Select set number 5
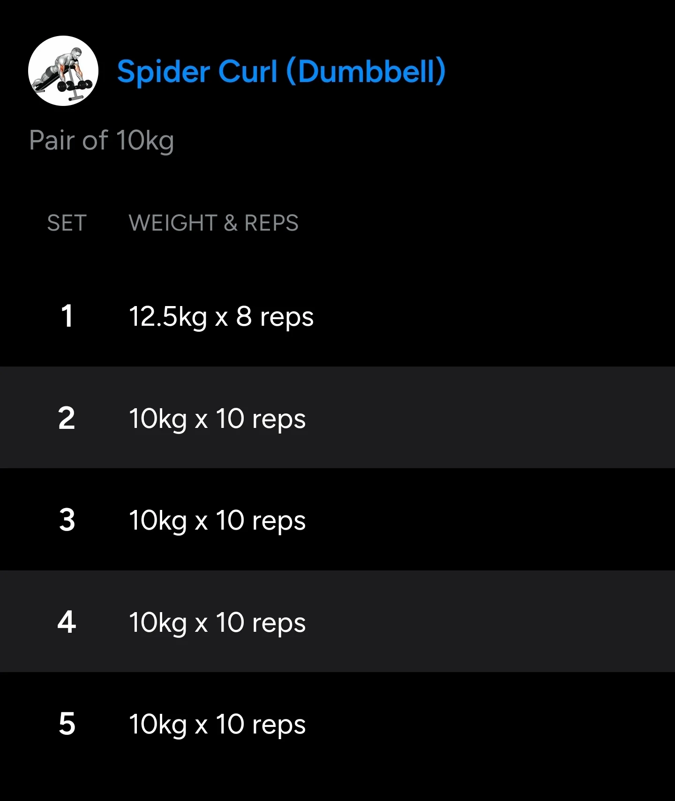 [x=67, y=724]
